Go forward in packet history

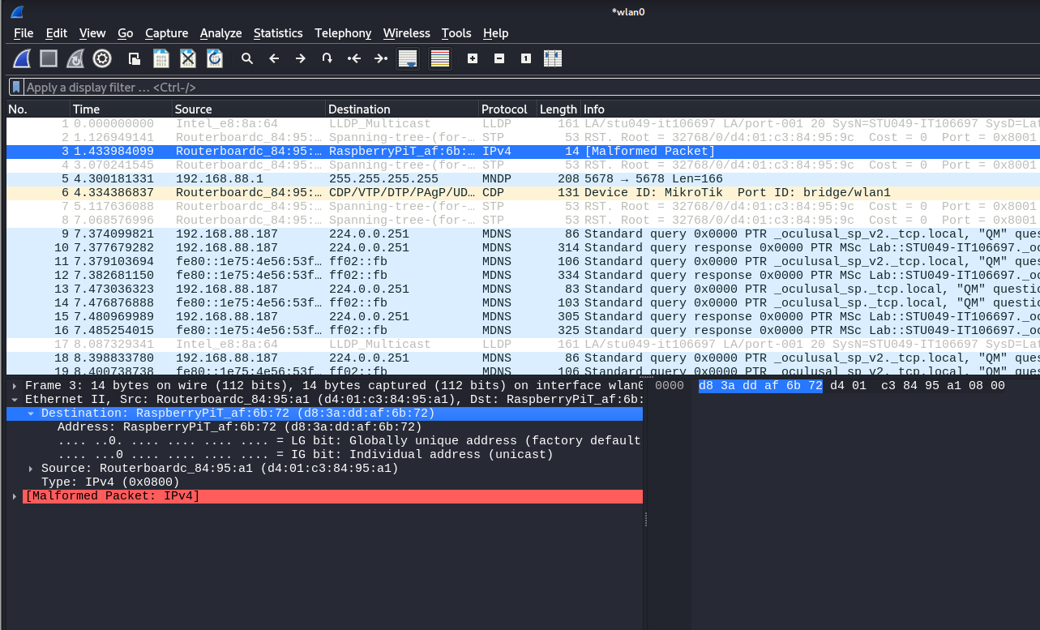(x=301, y=58)
